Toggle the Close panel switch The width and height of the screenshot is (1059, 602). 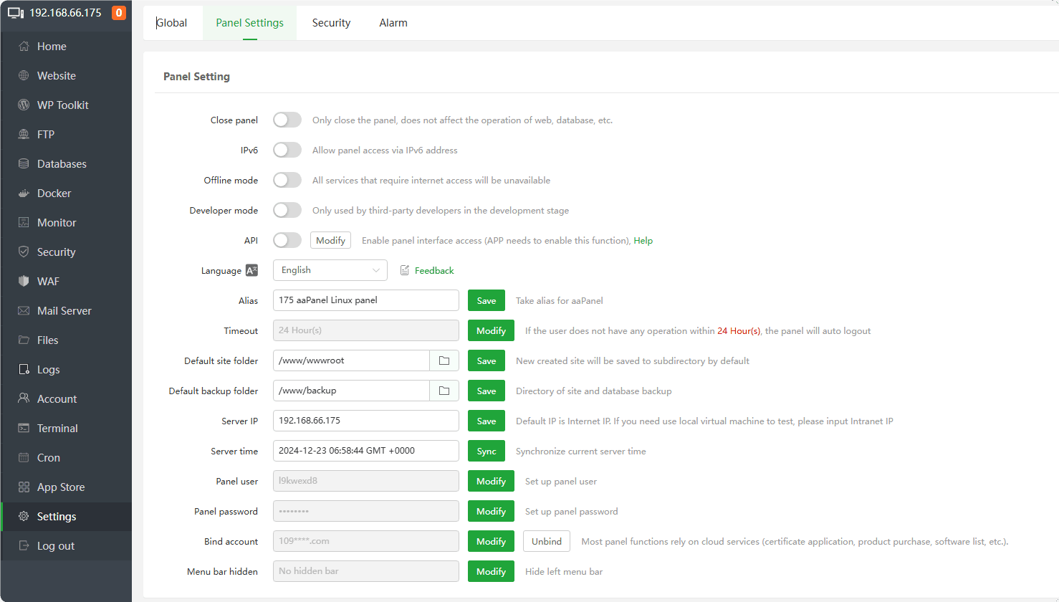[x=287, y=120]
